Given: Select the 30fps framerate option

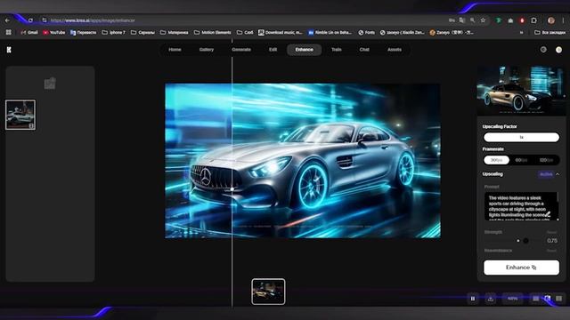Looking at the screenshot, I should pyautogui.click(x=496, y=160).
